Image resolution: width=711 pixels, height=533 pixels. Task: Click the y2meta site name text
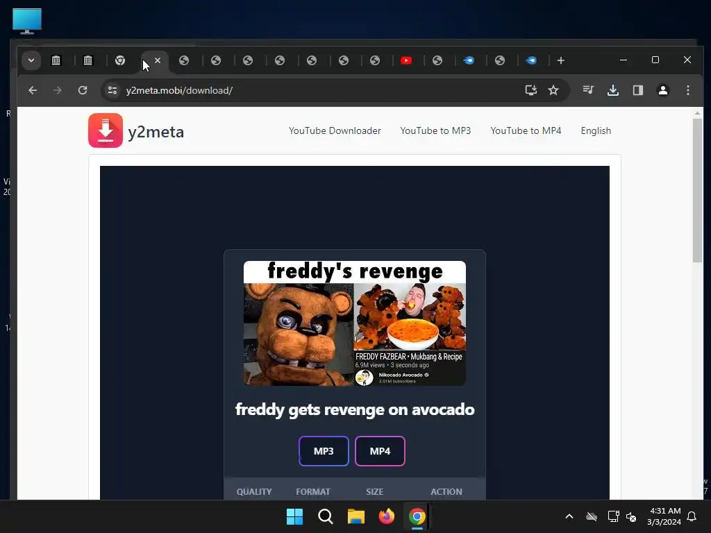(x=156, y=132)
